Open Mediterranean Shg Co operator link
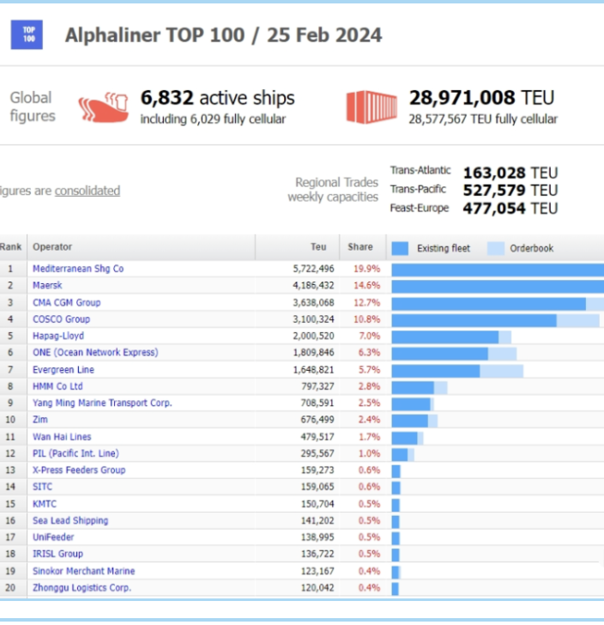Image resolution: width=604 pixels, height=625 pixels. 78,269
